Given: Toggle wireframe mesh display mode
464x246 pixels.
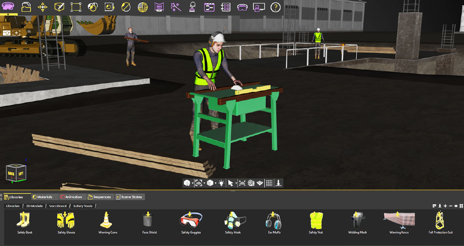Looking at the screenshot, I should [x=260, y=183].
